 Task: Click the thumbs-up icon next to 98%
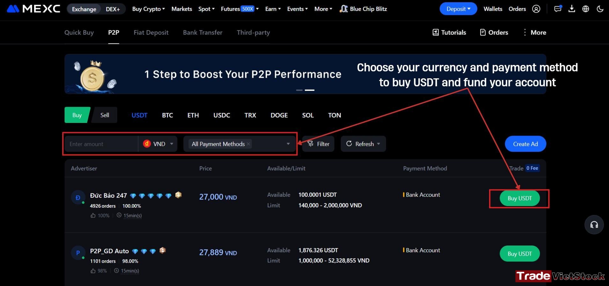pos(93,271)
